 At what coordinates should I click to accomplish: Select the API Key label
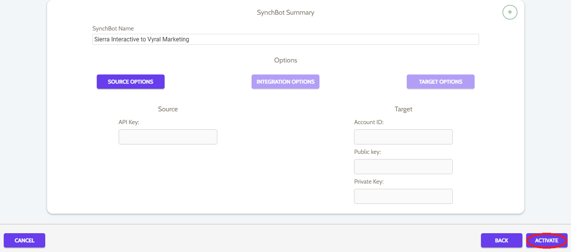(129, 122)
